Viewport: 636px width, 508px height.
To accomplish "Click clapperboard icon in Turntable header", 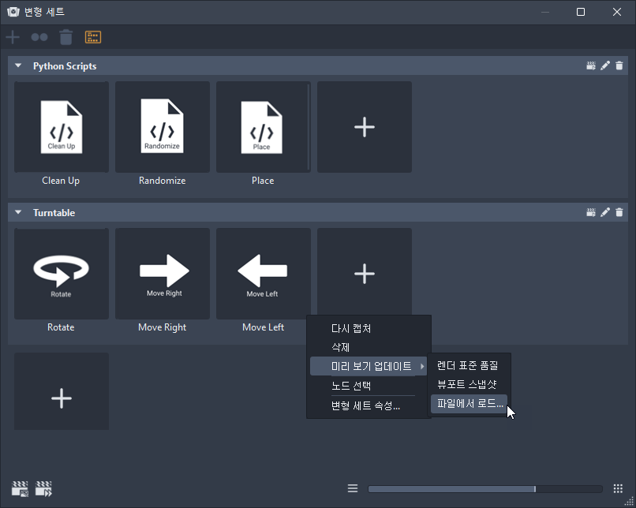I will click(591, 212).
